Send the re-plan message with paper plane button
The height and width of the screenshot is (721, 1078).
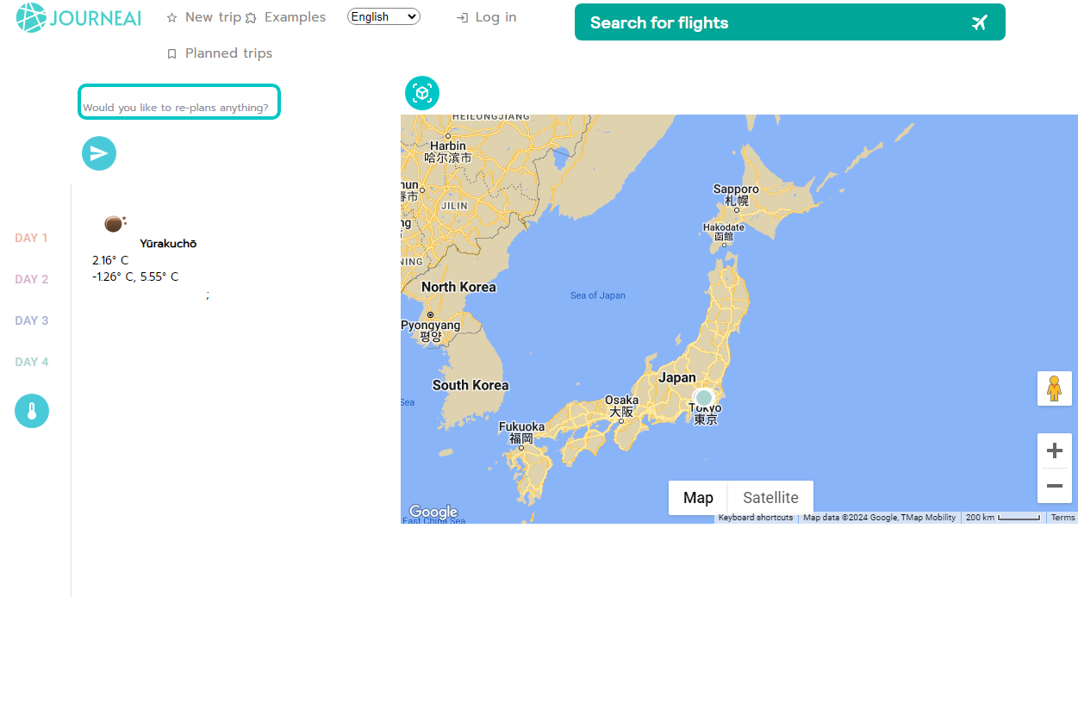point(99,153)
